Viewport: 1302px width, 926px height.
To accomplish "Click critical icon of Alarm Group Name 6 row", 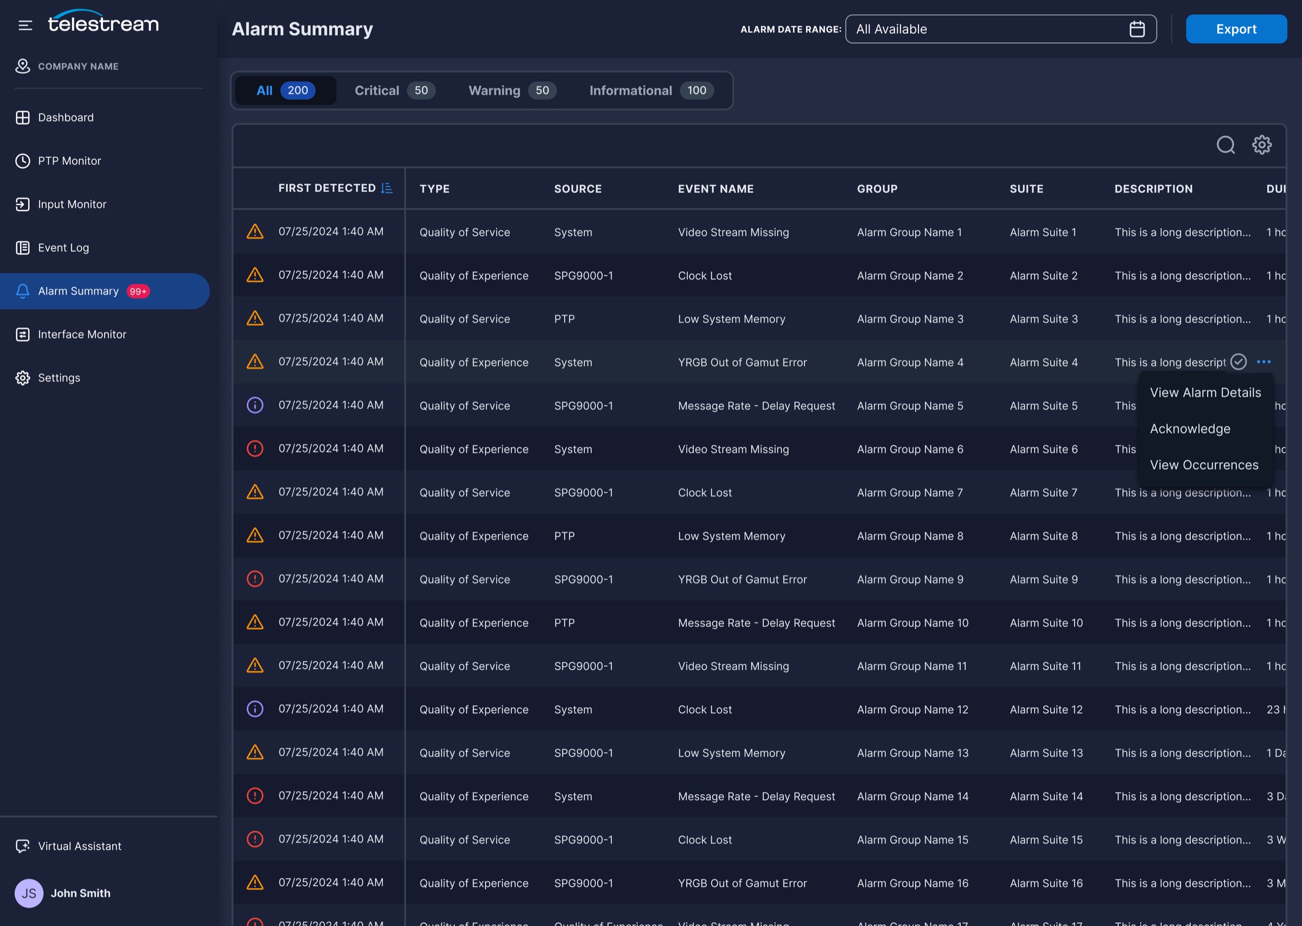I will 254,448.
